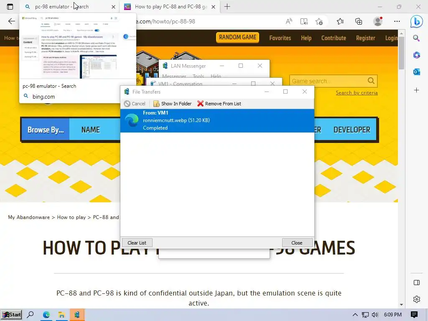Open Messenger menu in LAN Messenger
Screen dimensions: 428x321
point(174,76)
